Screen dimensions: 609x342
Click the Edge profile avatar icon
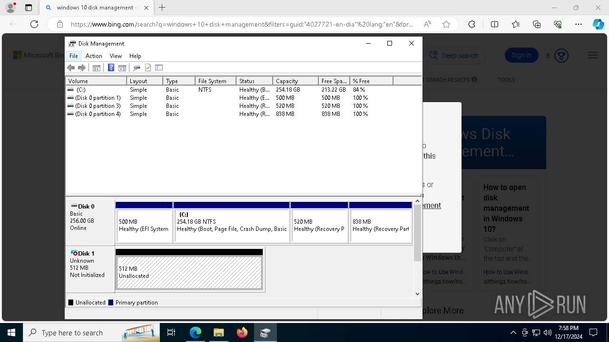(x=10, y=8)
